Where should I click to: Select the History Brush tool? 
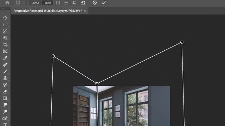5,85
